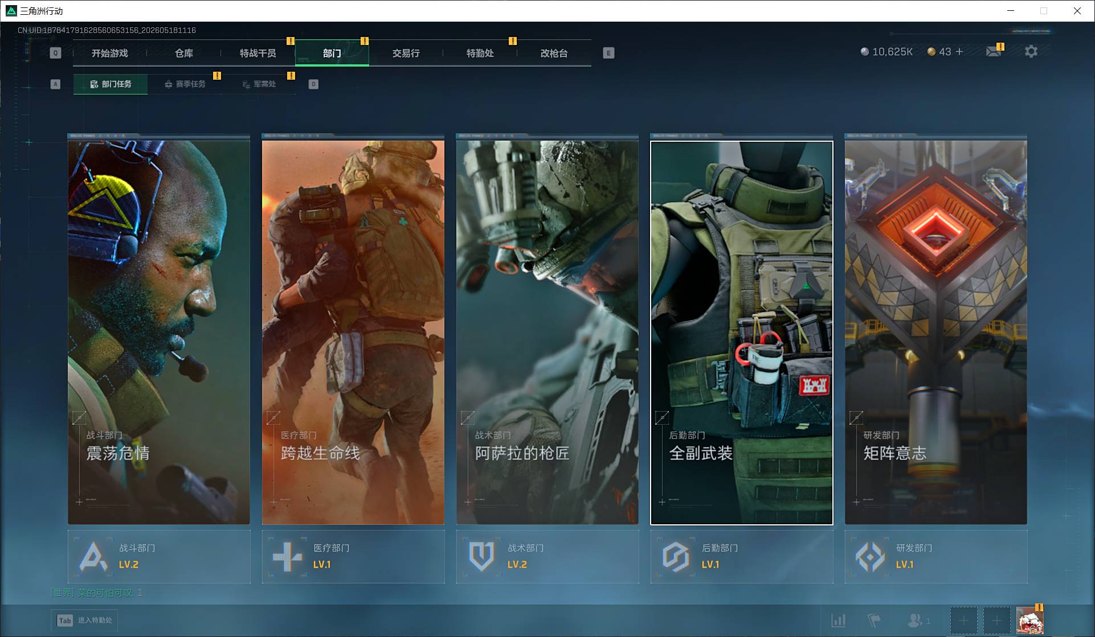Viewport: 1095px width, 637px height.
Task: Click the world chat message line
Action: tap(96, 593)
